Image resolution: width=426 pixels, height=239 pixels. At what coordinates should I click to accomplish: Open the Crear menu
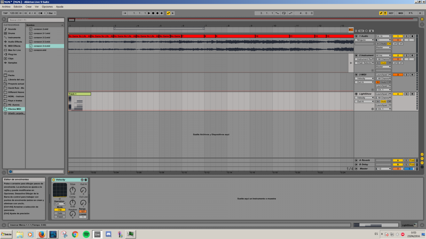28,7
